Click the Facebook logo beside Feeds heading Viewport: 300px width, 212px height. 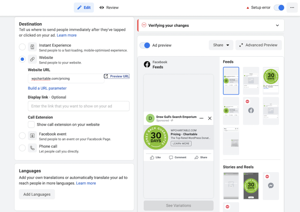click(x=147, y=64)
